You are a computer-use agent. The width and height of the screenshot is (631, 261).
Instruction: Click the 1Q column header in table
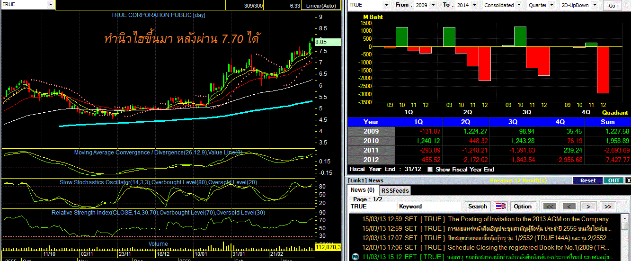tap(418, 122)
